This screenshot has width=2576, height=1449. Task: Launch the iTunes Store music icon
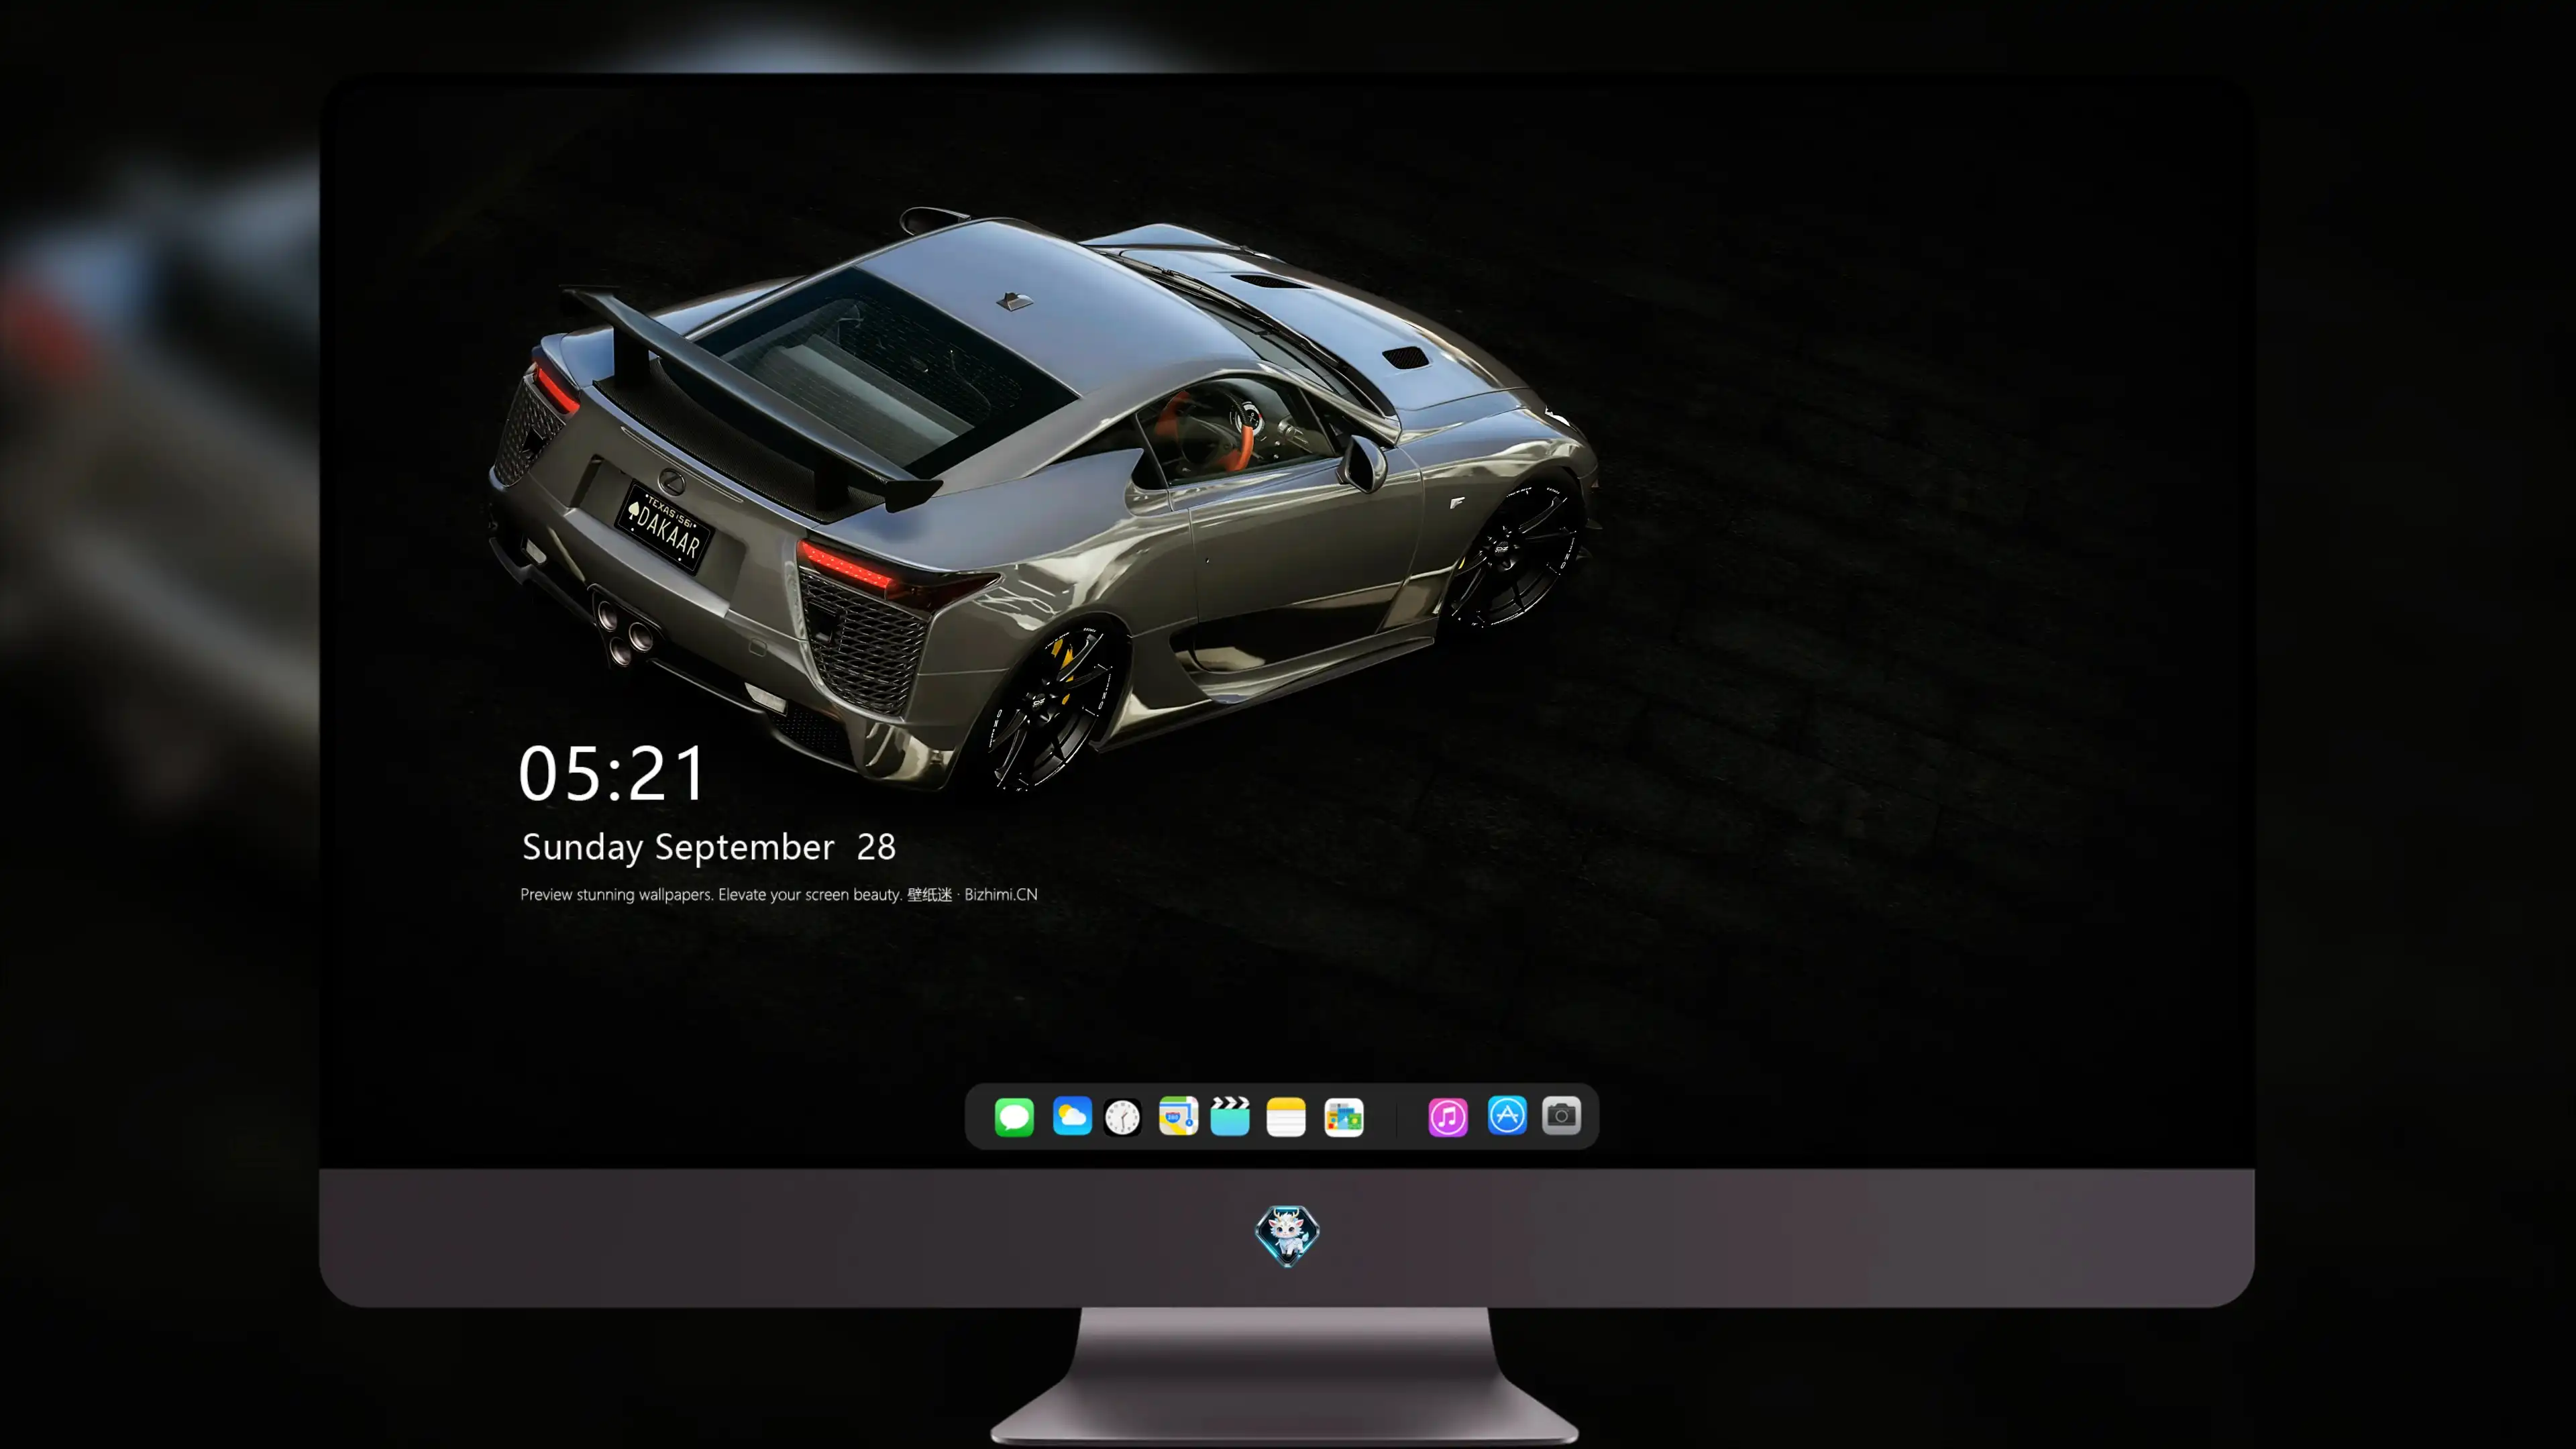pyautogui.click(x=1448, y=1116)
